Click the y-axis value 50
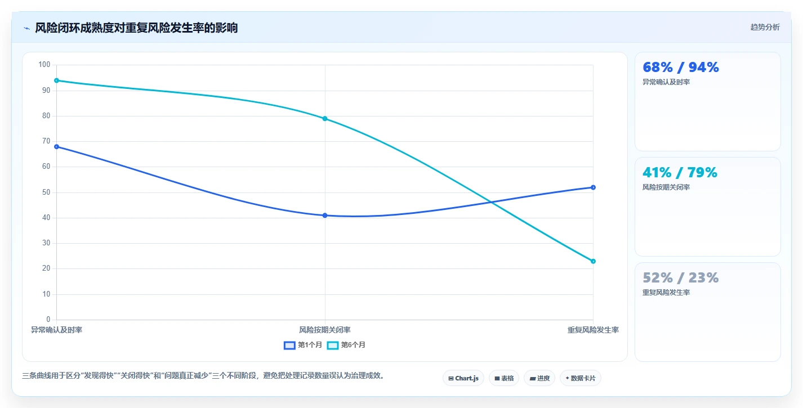This screenshot has width=803, height=408. 47,192
